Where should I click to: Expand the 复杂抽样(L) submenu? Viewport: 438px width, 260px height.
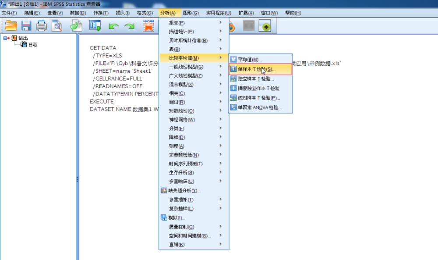point(194,209)
